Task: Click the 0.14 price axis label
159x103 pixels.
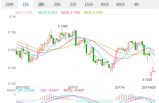Action: (x=13, y=17)
